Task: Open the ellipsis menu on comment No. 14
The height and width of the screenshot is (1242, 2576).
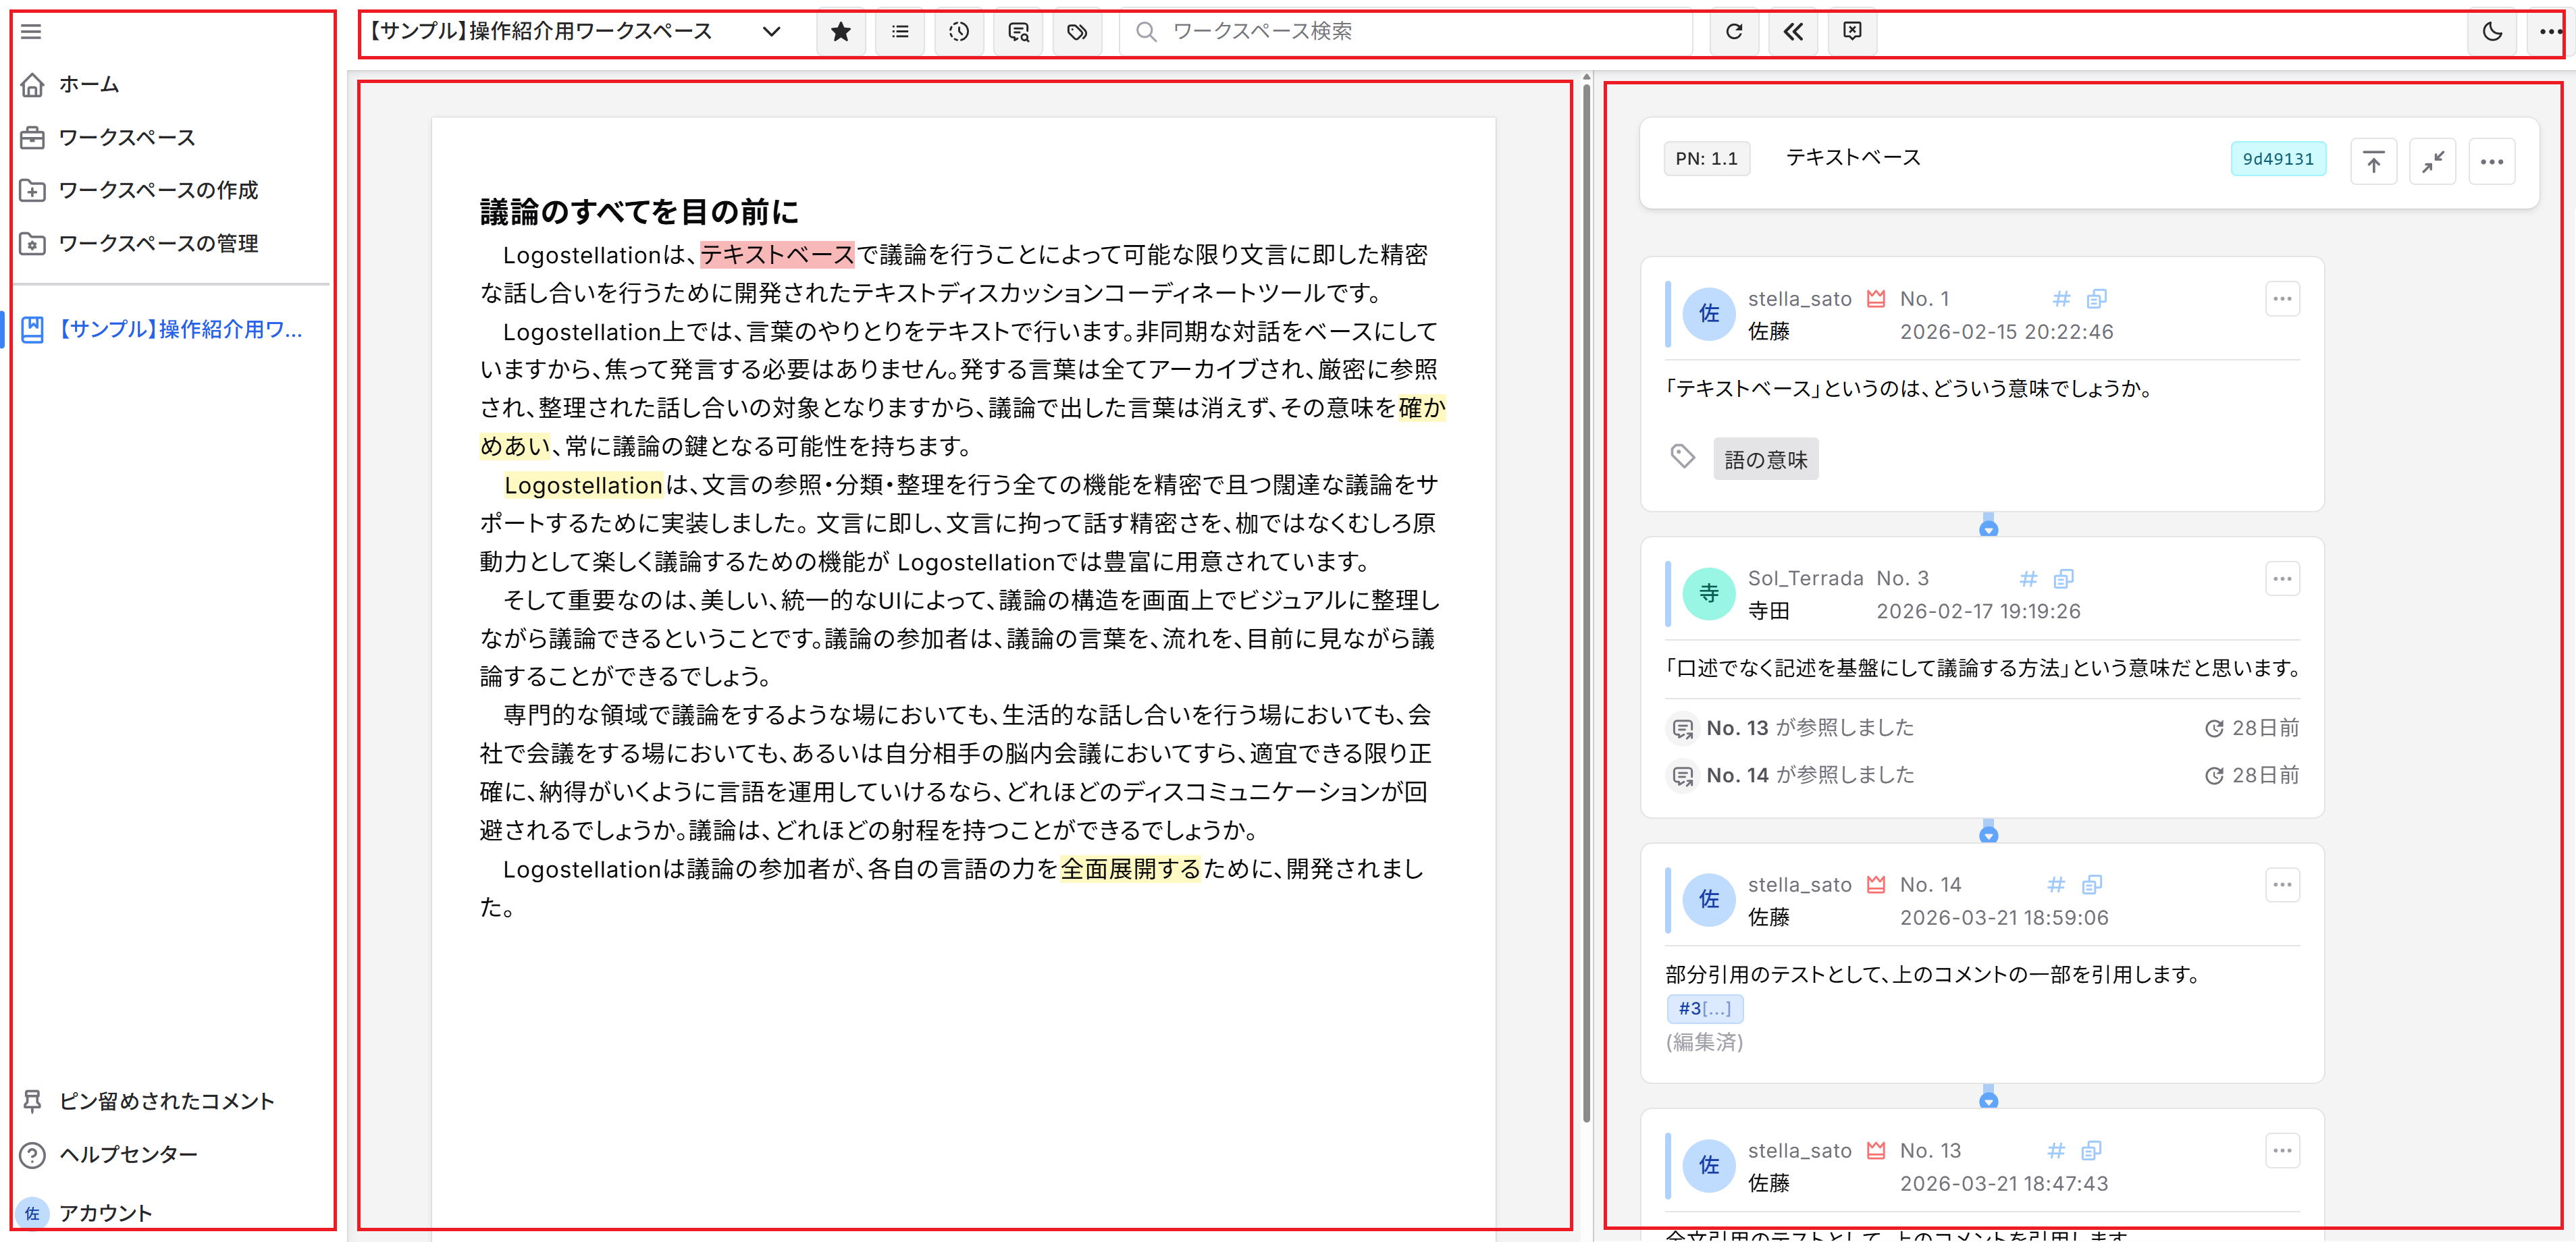Action: pyautogui.click(x=2282, y=885)
